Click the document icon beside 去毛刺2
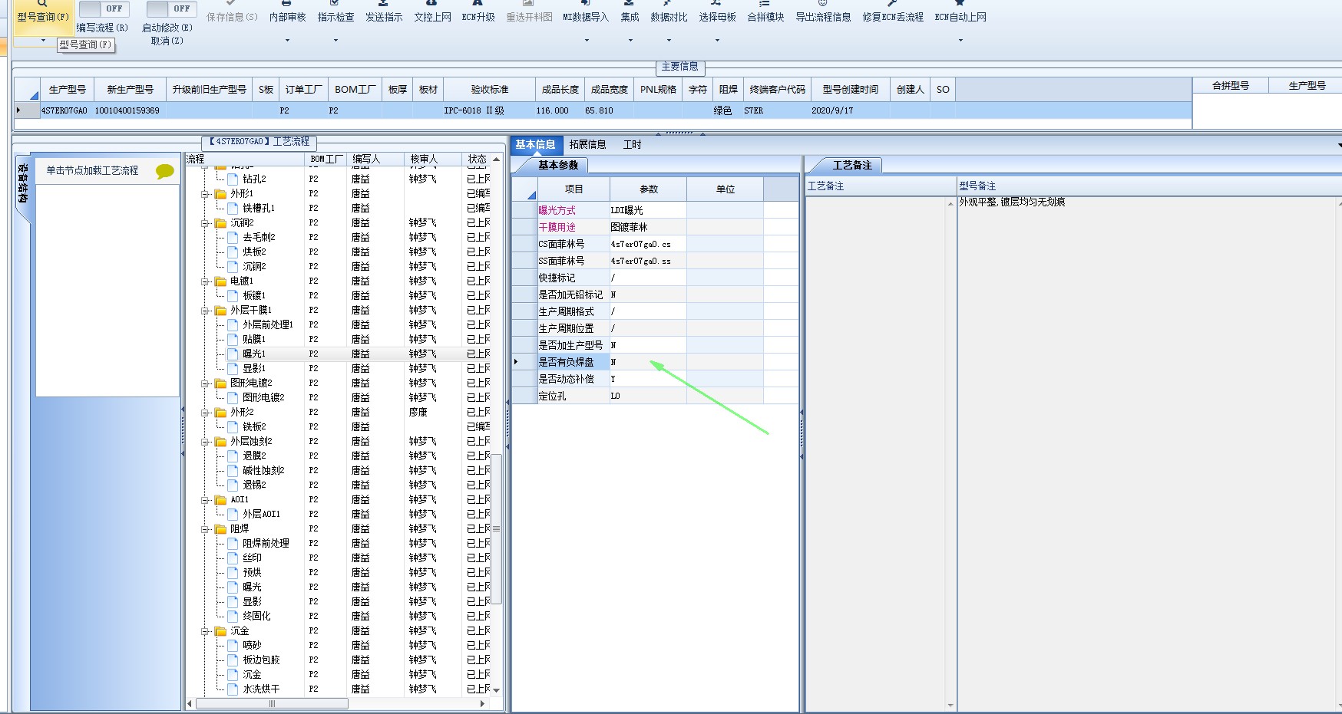1342x714 pixels. [x=233, y=238]
